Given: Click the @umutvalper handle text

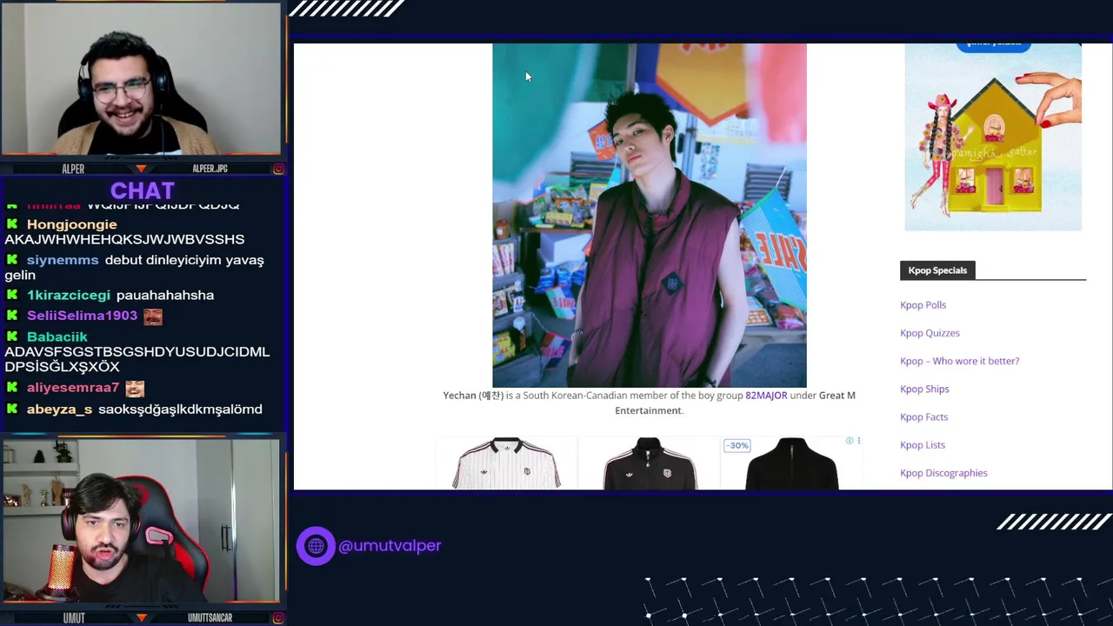Looking at the screenshot, I should (390, 546).
